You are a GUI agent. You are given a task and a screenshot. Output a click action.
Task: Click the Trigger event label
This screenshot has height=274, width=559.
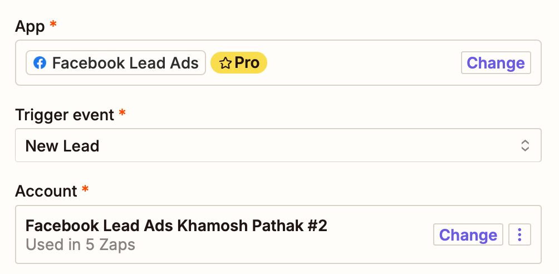(x=65, y=115)
